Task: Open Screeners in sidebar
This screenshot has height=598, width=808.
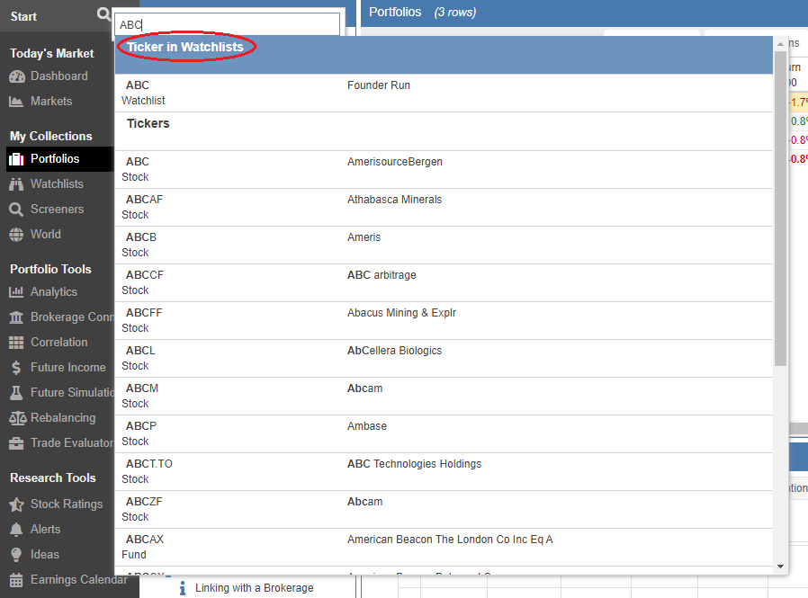Action: 57,210
